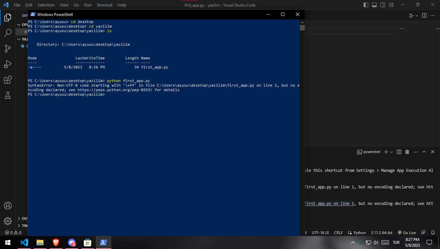Open the new terminal launch profile dropdown
This screenshot has height=249, width=440.
391,152
